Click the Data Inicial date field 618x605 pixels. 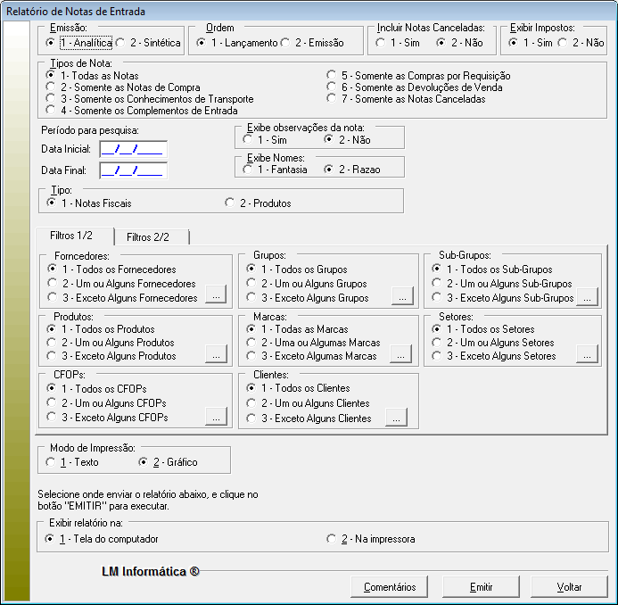point(133,149)
